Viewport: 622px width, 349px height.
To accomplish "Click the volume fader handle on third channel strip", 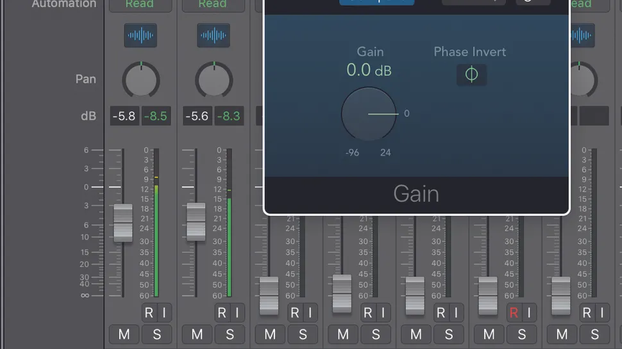I will (269, 295).
